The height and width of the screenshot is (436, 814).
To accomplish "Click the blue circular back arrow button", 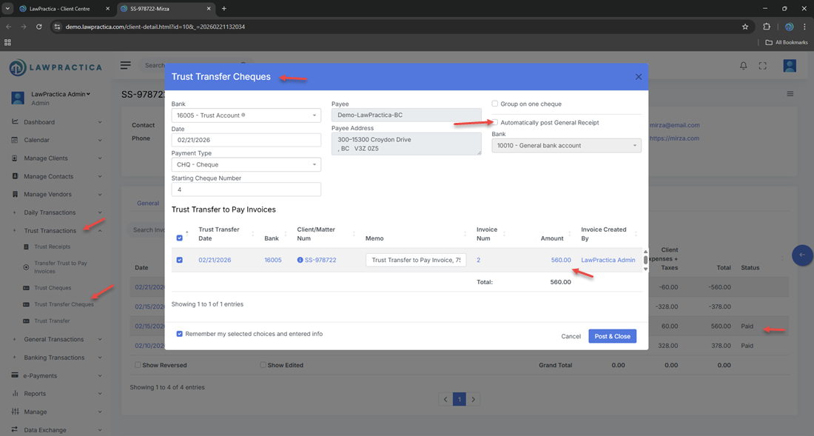I will tap(802, 255).
